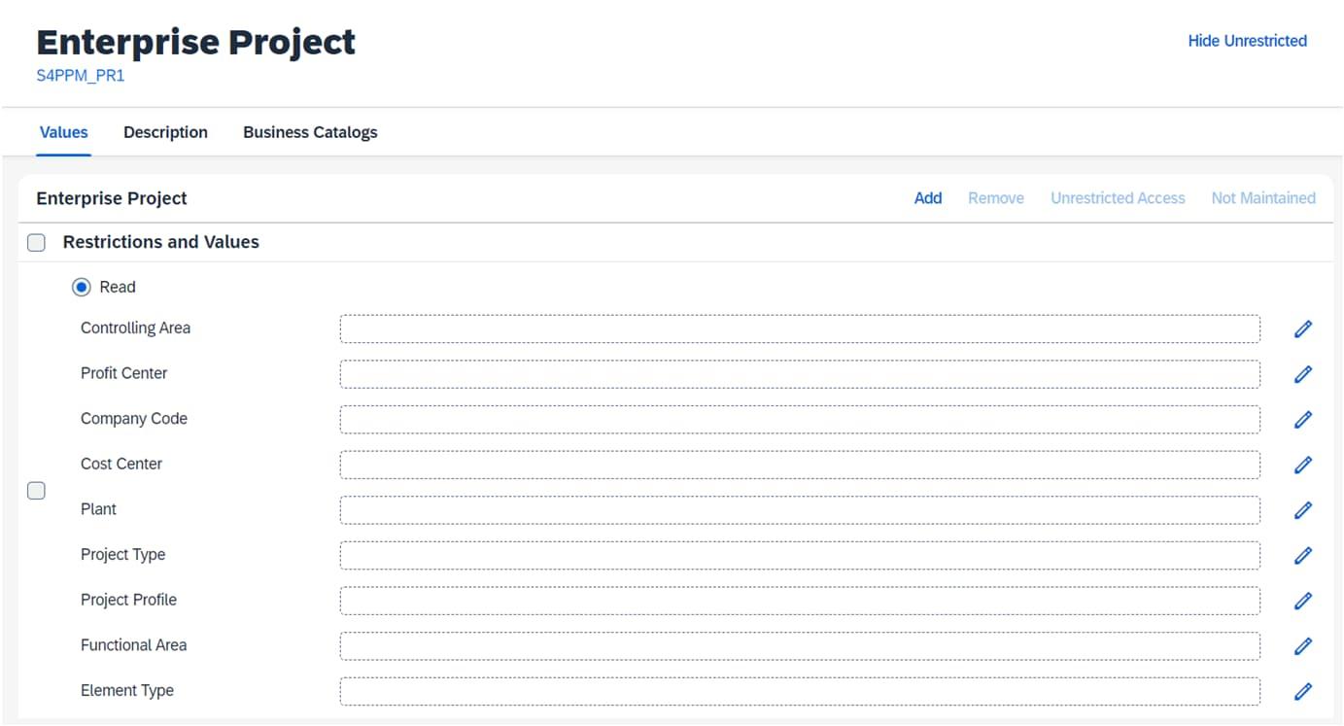
Task: Switch to the Description tab
Action: click(x=165, y=132)
